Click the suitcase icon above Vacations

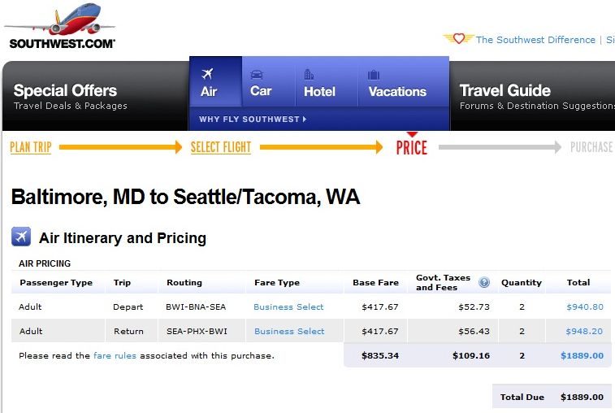374,75
